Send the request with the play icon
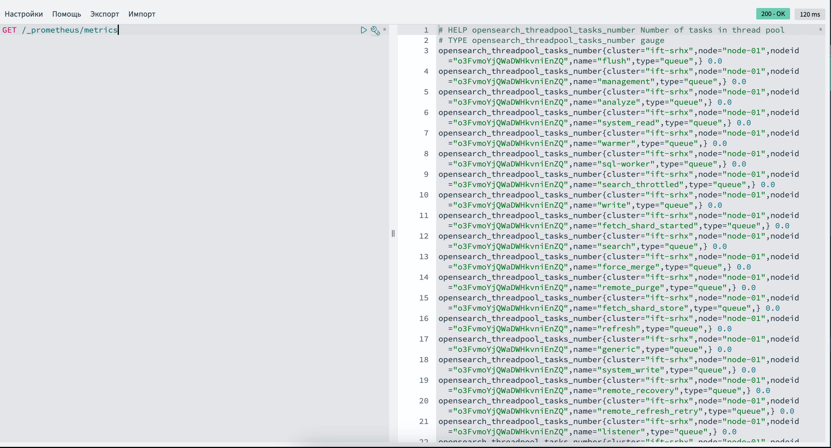The height and width of the screenshot is (448, 831). (364, 30)
